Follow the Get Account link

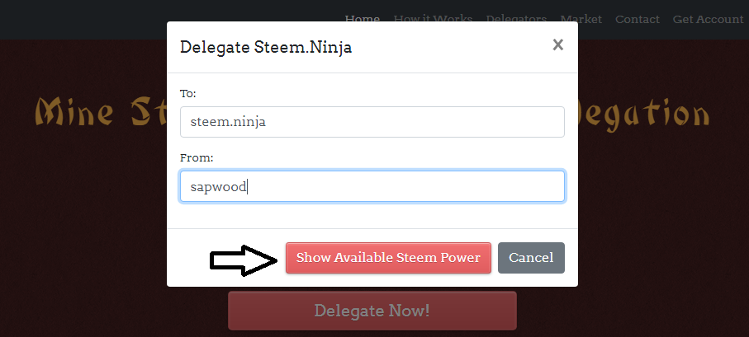708,19
